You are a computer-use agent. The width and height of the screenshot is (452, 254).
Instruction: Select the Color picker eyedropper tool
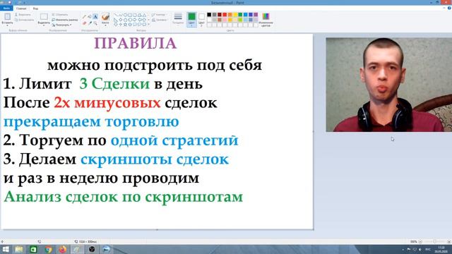(x=90, y=23)
